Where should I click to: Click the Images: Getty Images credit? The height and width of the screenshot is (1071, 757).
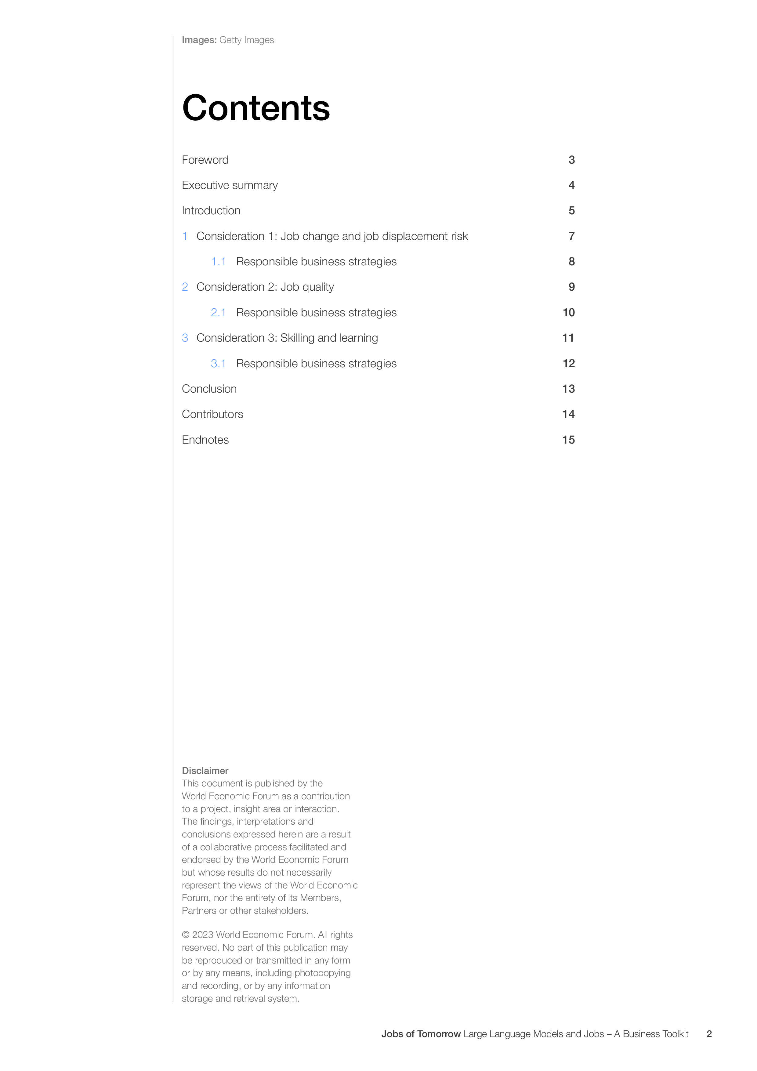tap(228, 40)
